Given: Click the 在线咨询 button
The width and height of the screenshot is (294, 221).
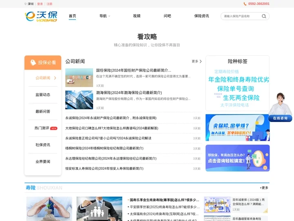Looking at the screenshot, I should coord(280,118).
